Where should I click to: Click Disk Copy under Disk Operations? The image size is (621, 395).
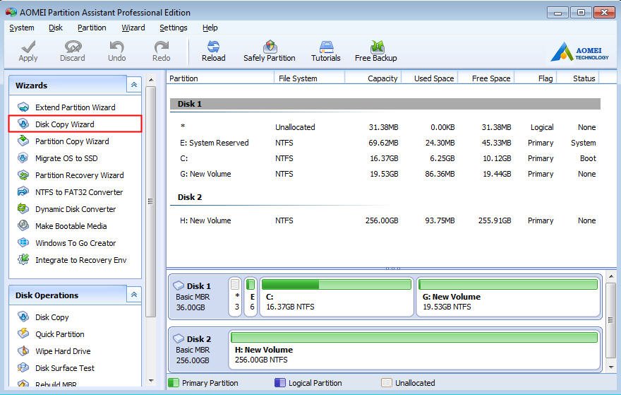(x=52, y=317)
